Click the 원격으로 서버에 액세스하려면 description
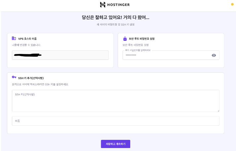This screenshot has height=151, width=236. [x=40, y=84]
